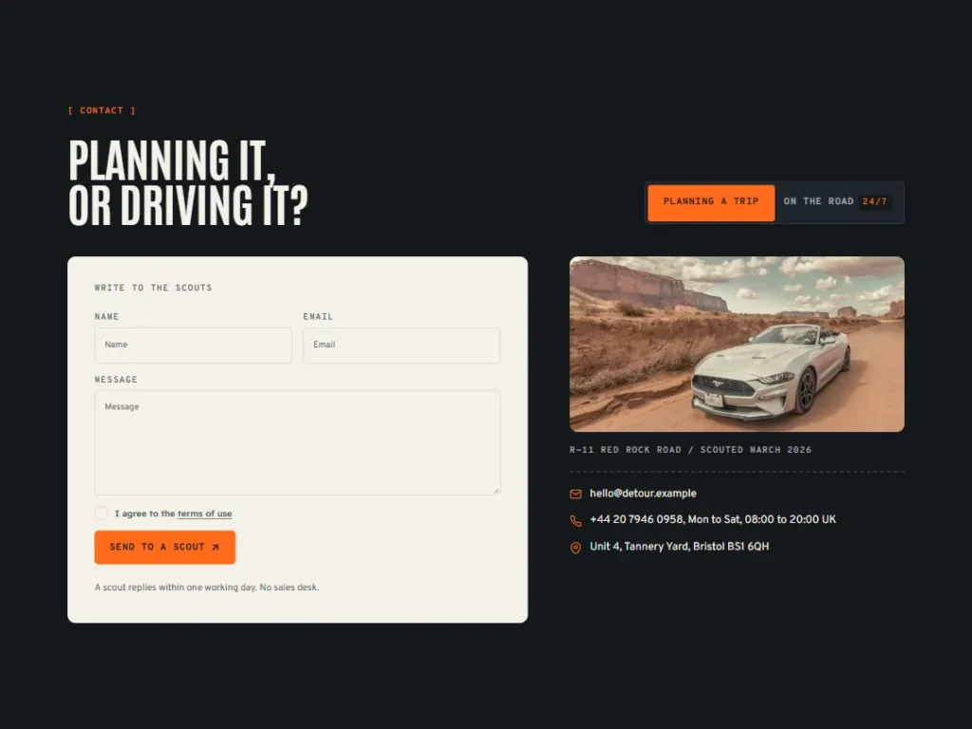The image size is (972, 729).
Task: Click the envelope email icon
Action: 575,494
